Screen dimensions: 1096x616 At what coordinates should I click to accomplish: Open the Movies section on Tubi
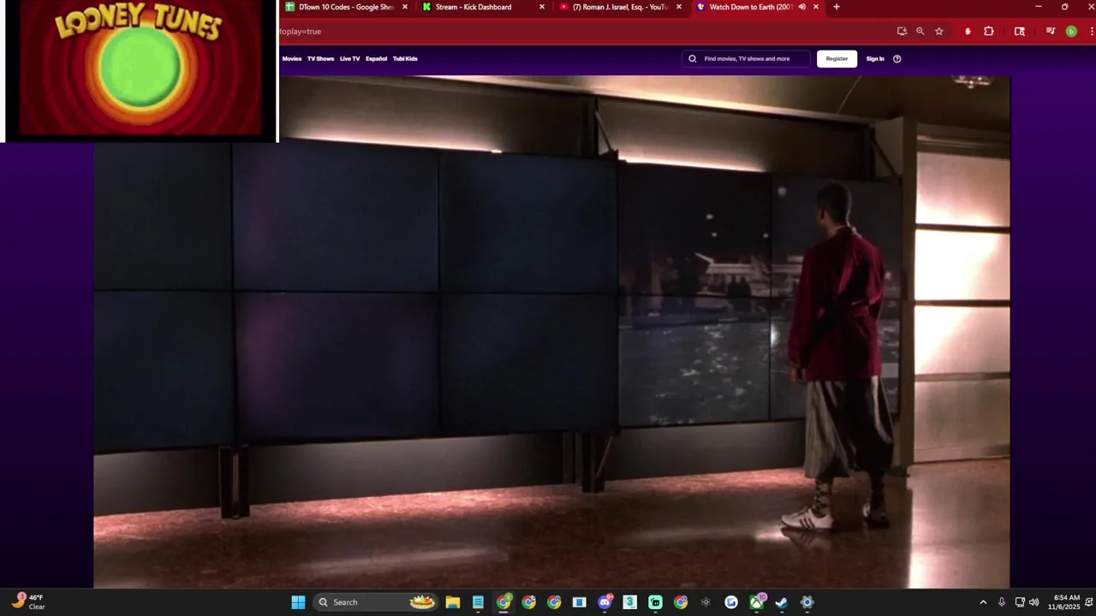point(292,59)
